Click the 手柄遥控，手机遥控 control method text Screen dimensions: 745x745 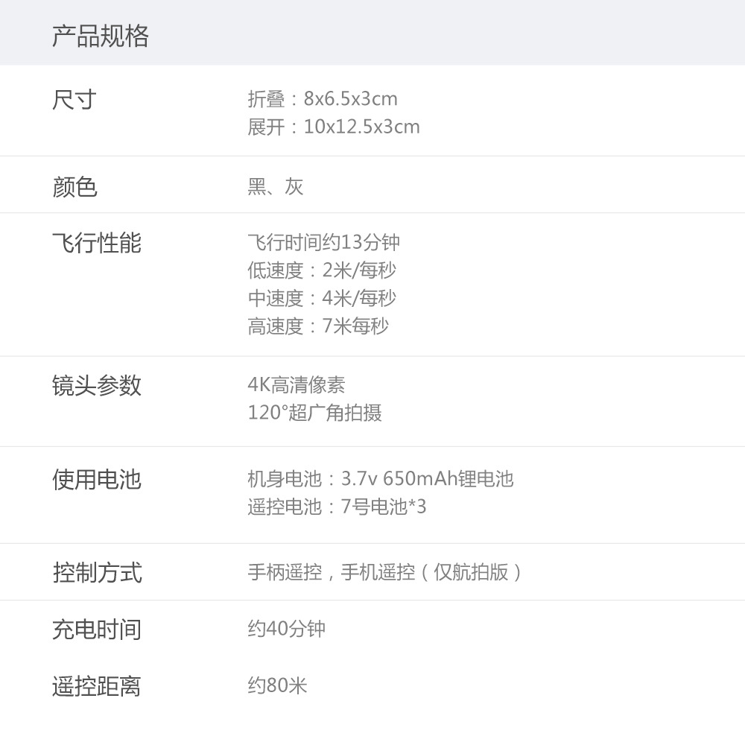click(x=384, y=572)
